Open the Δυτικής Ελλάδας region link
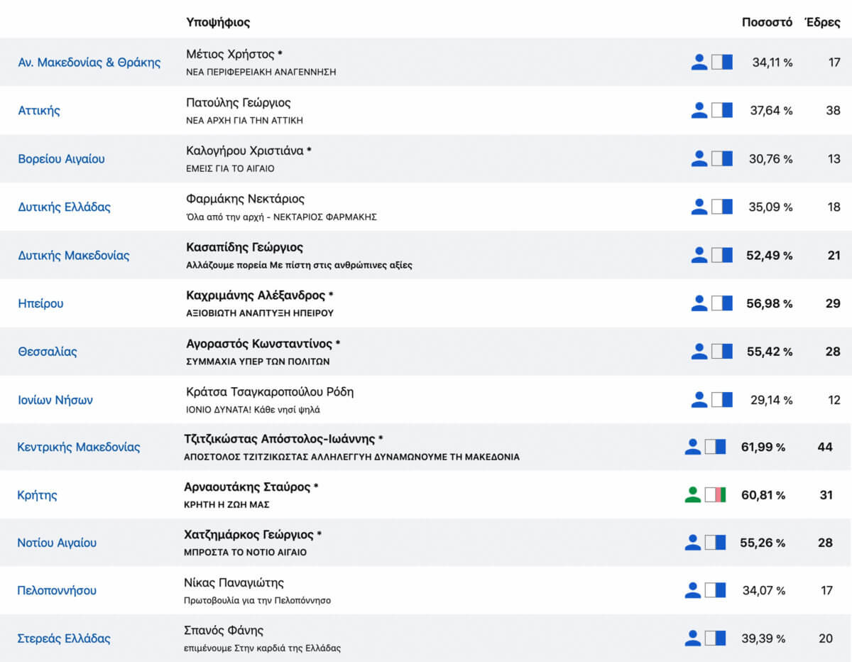 pyautogui.click(x=65, y=207)
